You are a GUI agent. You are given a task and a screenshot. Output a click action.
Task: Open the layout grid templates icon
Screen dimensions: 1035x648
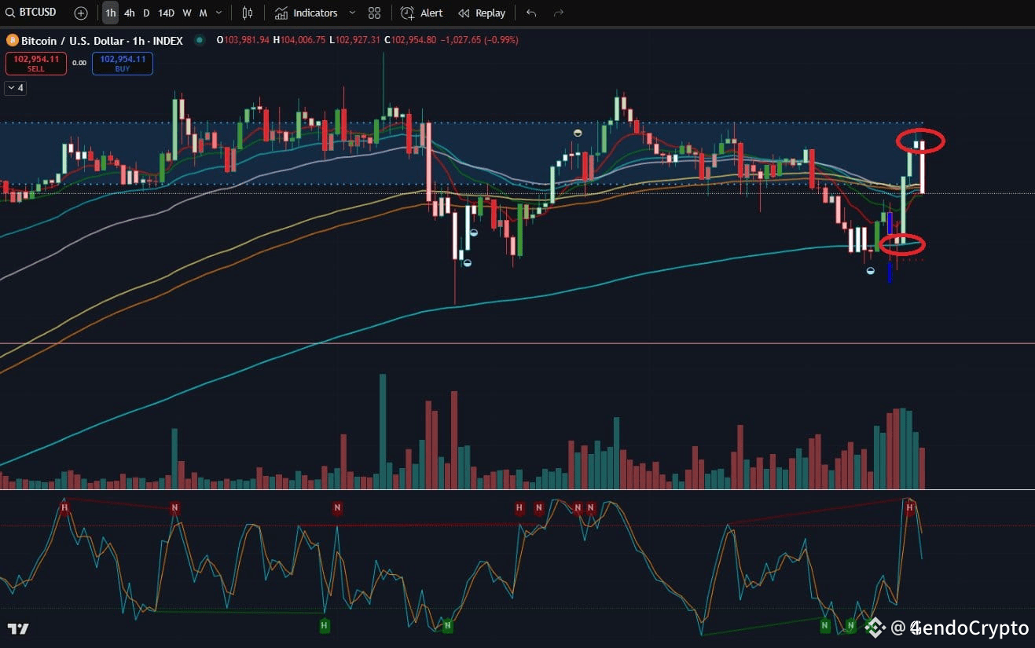point(374,13)
